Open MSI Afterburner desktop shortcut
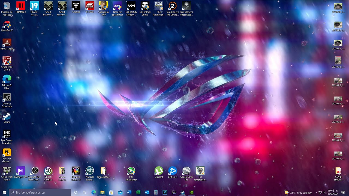349x196 pixels. [131, 174]
